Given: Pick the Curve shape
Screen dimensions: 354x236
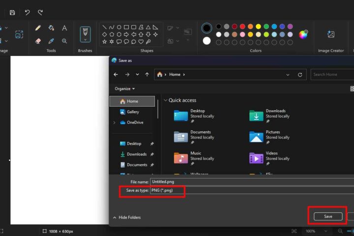Looking at the screenshot, I should 112,28.
